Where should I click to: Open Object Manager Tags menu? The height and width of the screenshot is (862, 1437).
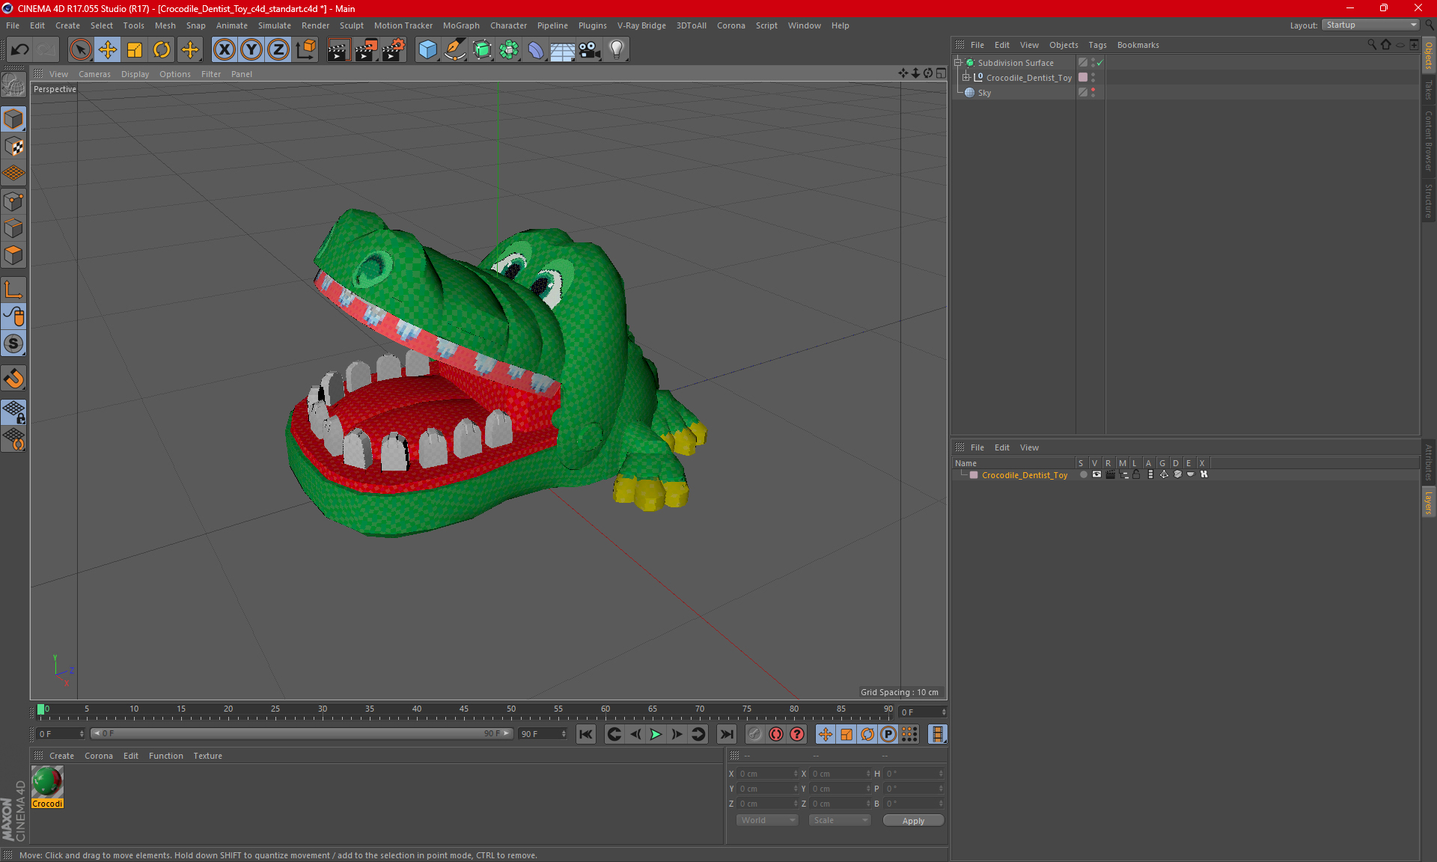coord(1097,45)
